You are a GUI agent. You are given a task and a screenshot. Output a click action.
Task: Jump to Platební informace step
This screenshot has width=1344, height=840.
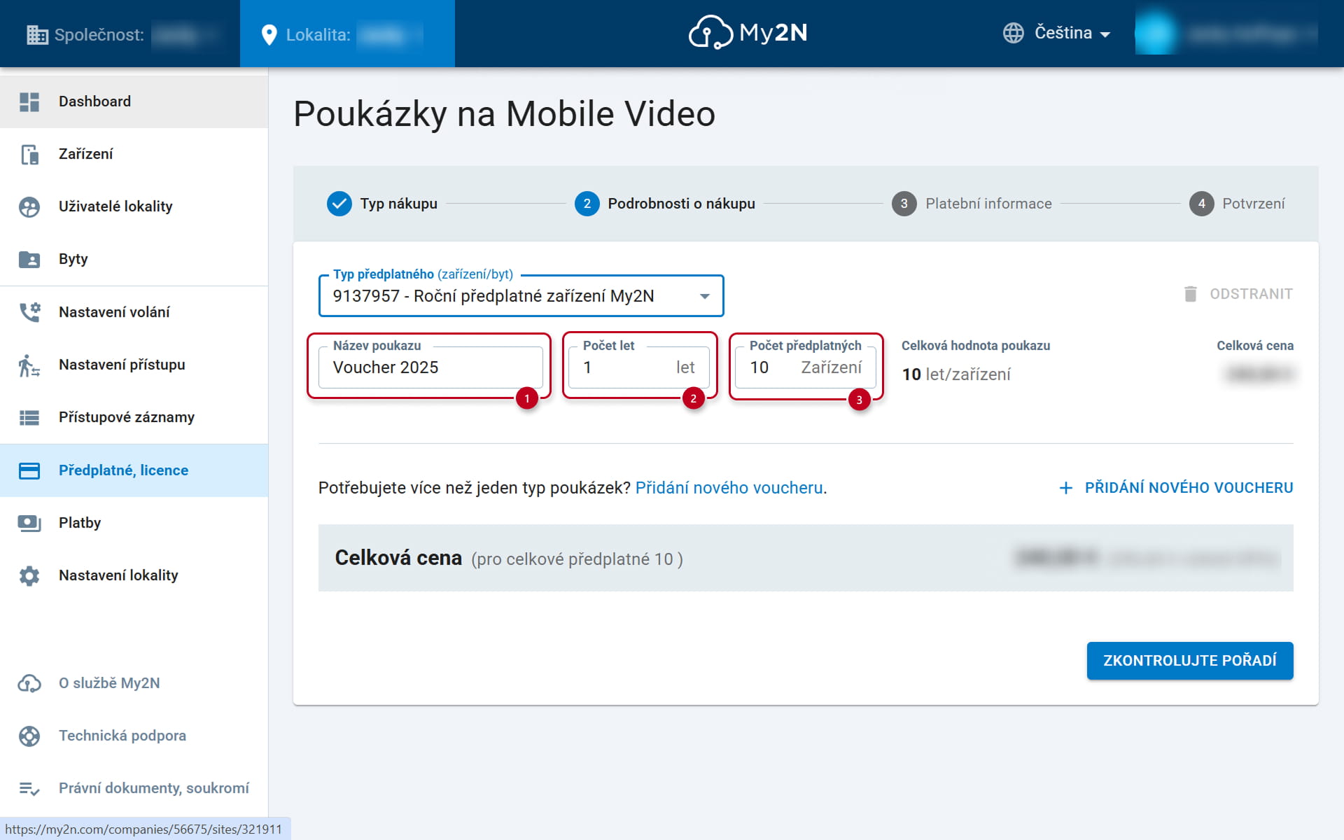[x=972, y=204]
